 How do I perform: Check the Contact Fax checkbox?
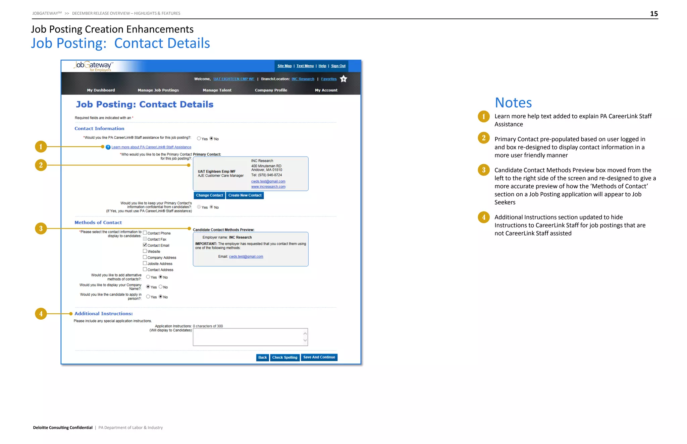[x=145, y=239]
